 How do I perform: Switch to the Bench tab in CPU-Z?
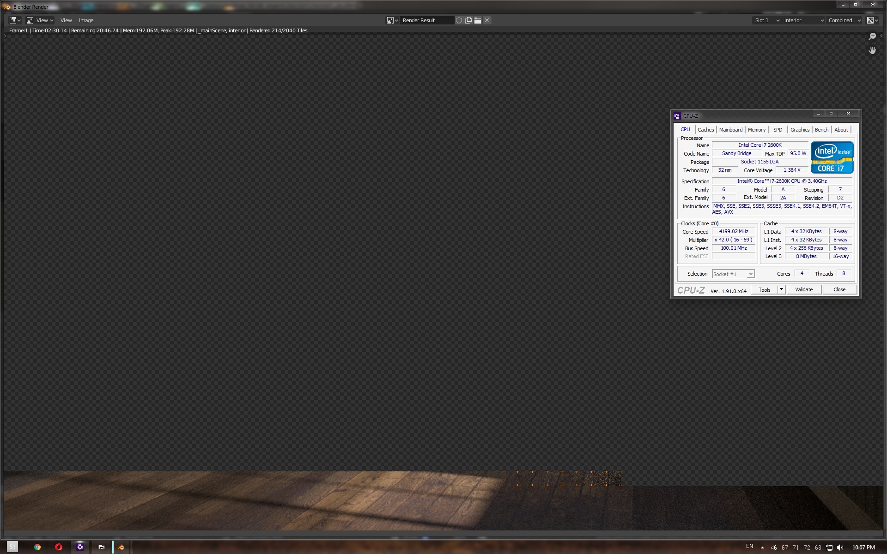click(821, 130)
